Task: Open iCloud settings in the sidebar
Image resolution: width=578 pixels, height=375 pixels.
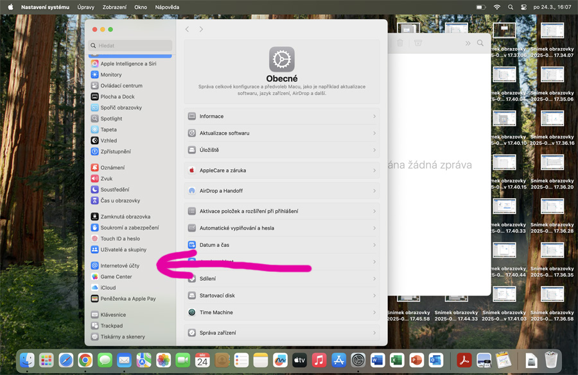Action: click(108, 288)
